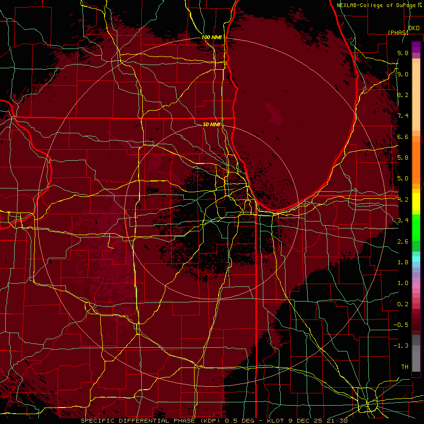Select the 7.4 scale value

403,116
